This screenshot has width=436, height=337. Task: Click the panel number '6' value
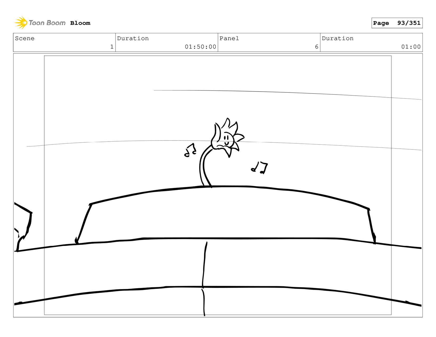[316, 47]
